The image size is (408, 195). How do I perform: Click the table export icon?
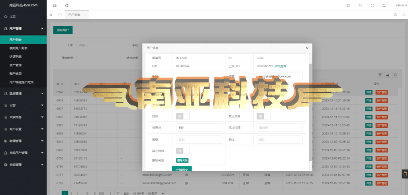click(388, 75)
